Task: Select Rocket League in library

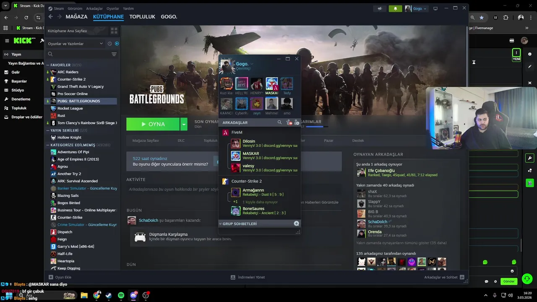Action: 70,108
